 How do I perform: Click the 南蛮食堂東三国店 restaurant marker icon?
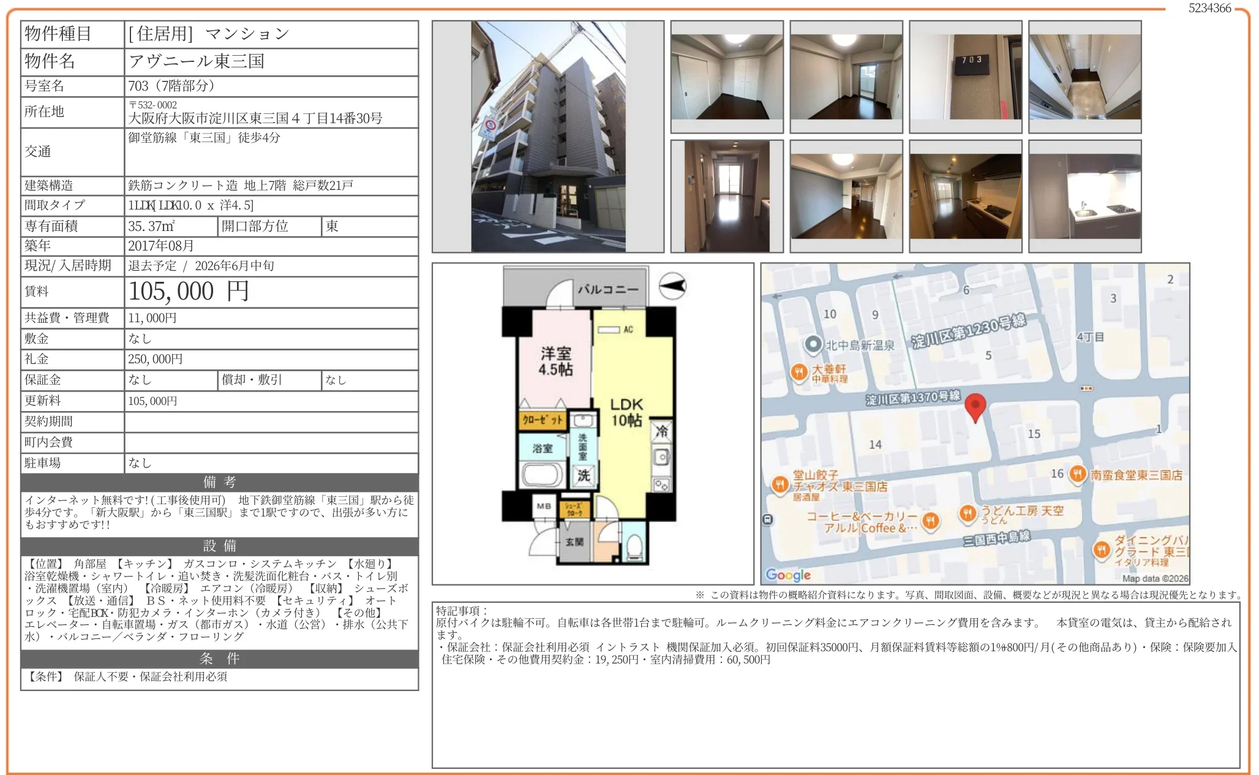pyautogui.click(x=1077, y=474)
